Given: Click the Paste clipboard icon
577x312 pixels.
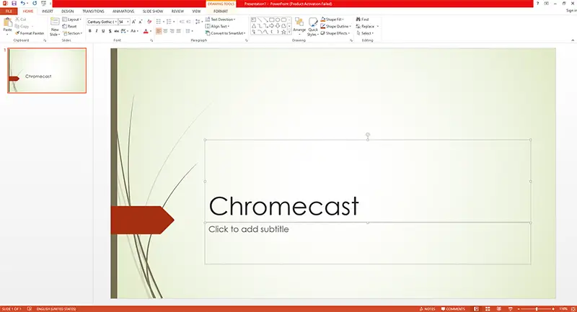Looking at the screenshot, I should 7,23.
